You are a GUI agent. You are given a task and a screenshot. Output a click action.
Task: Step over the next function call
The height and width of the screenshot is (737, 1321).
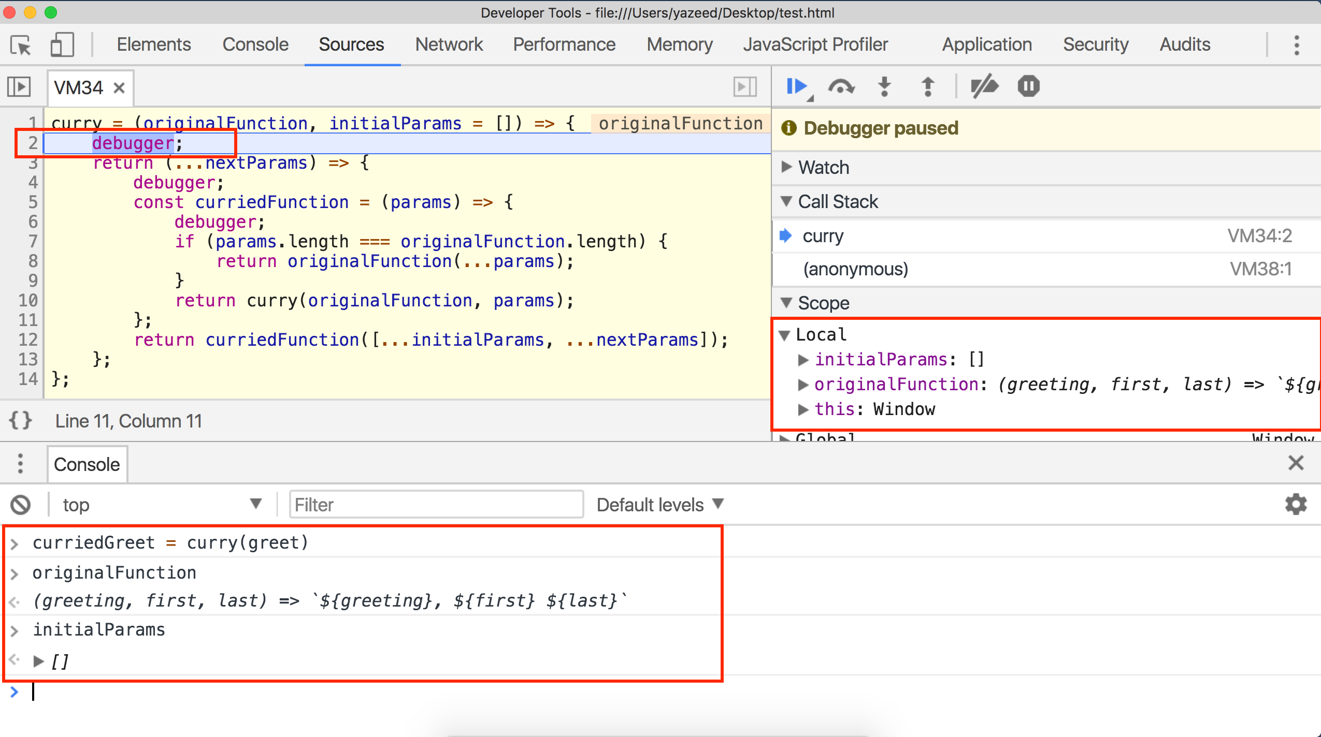click(840, 86)
